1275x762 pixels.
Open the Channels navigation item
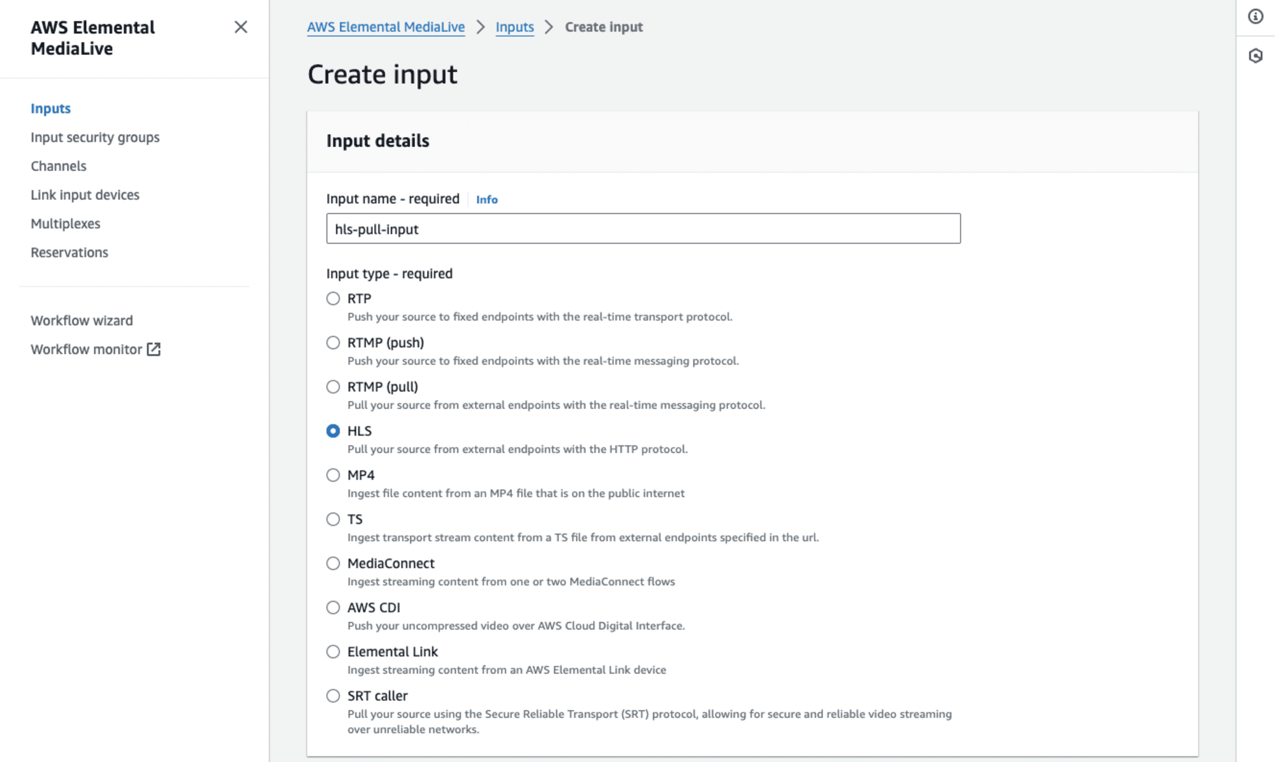tap(58, 165)
